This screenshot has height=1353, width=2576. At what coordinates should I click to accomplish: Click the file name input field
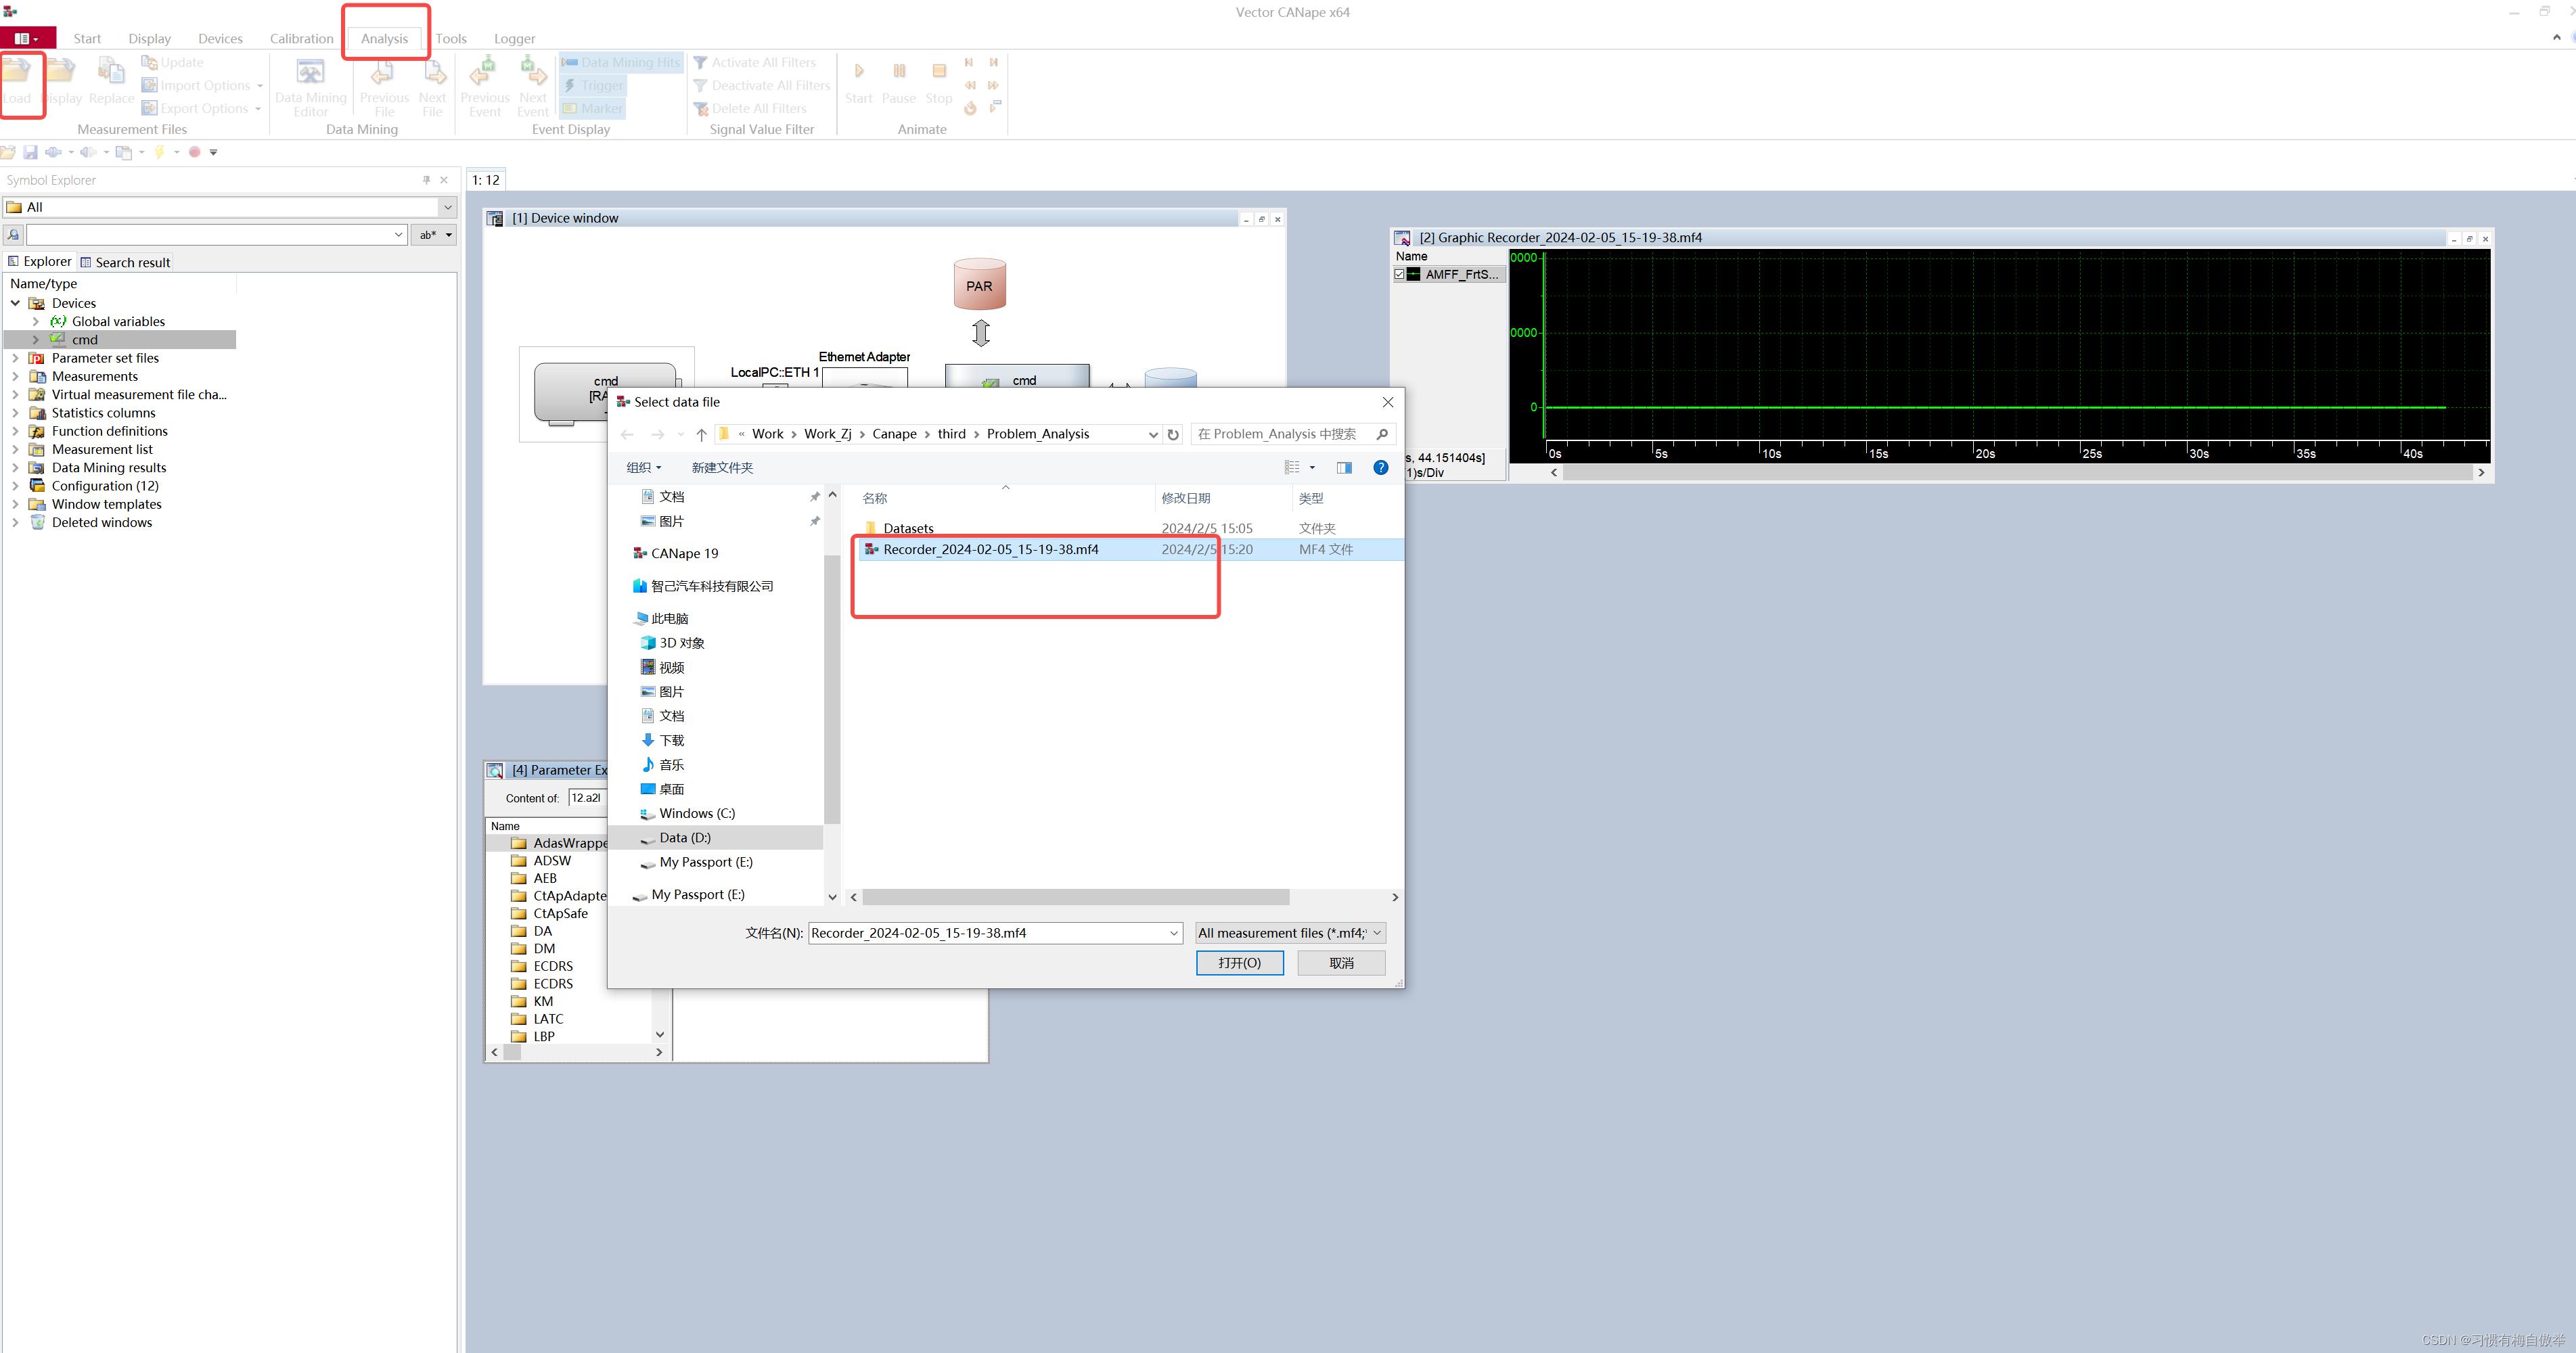(990, 932)
